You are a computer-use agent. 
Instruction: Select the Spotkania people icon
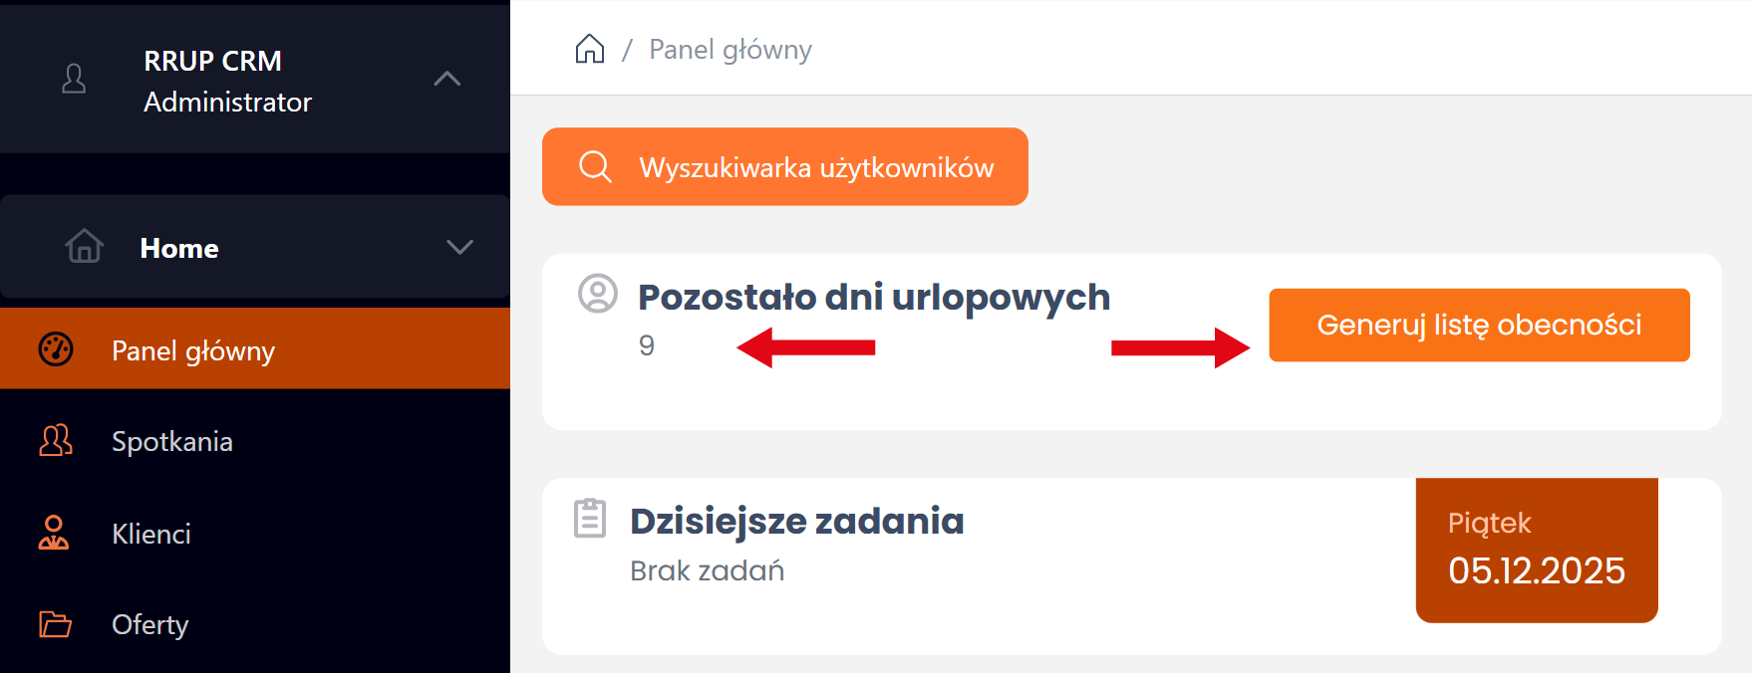pos(55,441)
